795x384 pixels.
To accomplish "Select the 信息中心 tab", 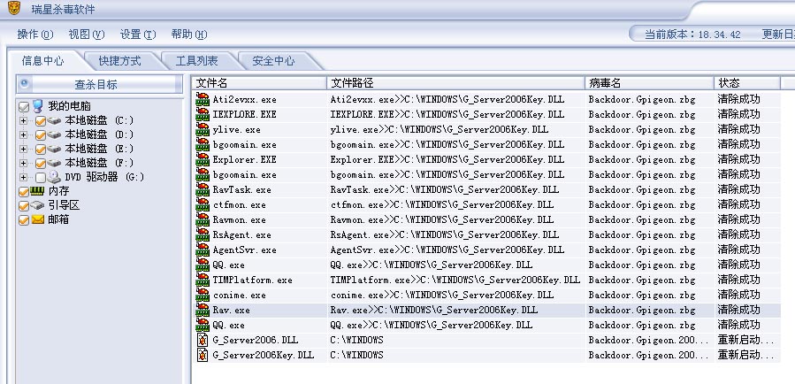I will click(43, 61).
